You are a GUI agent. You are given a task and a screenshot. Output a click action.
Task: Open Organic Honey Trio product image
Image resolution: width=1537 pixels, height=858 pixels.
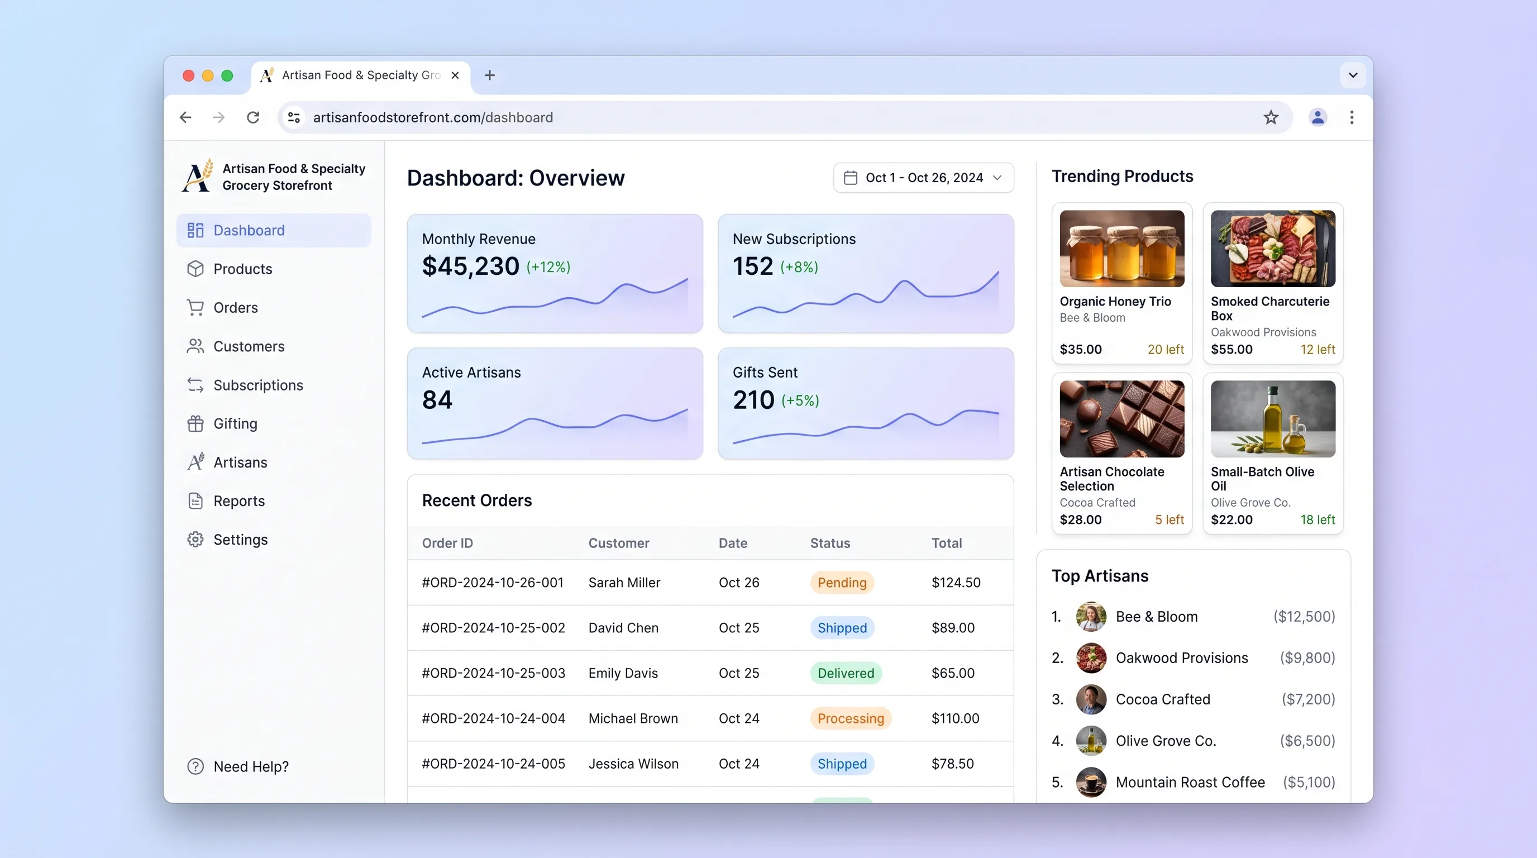point(1121,248)
